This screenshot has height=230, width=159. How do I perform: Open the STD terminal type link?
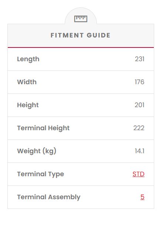(138, 174)
